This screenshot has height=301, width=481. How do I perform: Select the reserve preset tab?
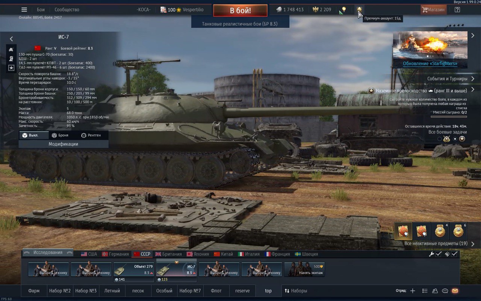click(x=242, y=291)
